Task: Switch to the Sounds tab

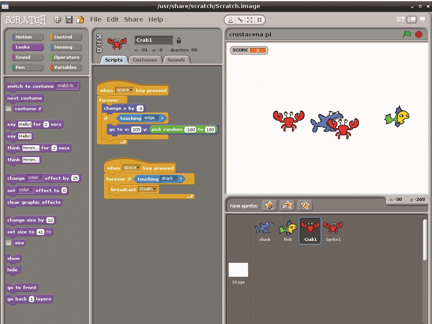Action: [176, 60]
